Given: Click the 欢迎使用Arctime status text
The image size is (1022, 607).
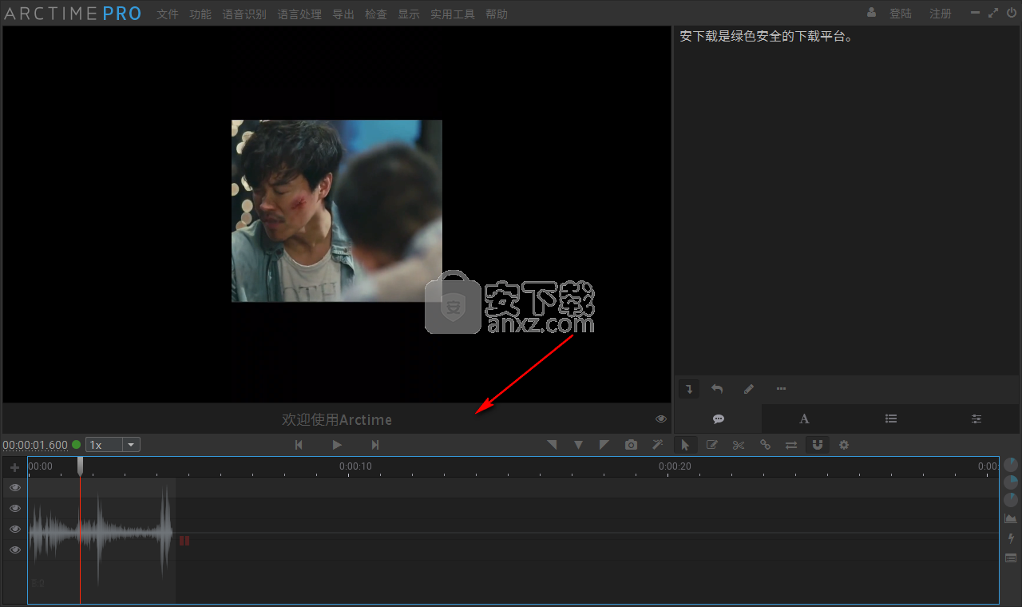Looking at the screenshot, I should point(337,419).
